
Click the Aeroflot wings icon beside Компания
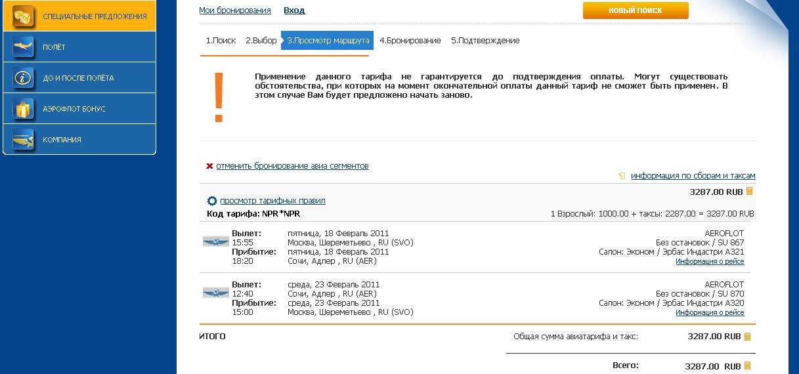(x=23, y=139)
